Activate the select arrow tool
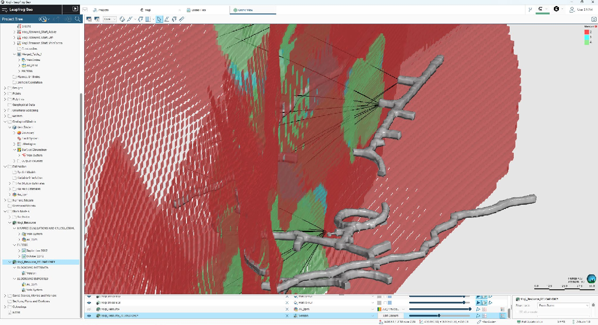Screen dimensions: 598x325 (x=159, y=19)
